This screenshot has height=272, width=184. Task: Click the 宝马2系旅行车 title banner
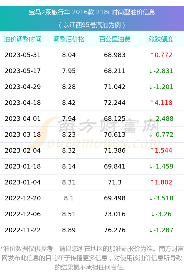coord(92,12)
